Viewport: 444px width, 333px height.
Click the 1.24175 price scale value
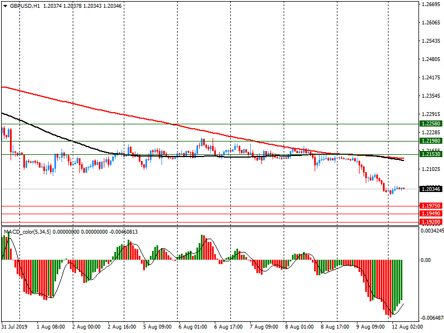[431, 77]
